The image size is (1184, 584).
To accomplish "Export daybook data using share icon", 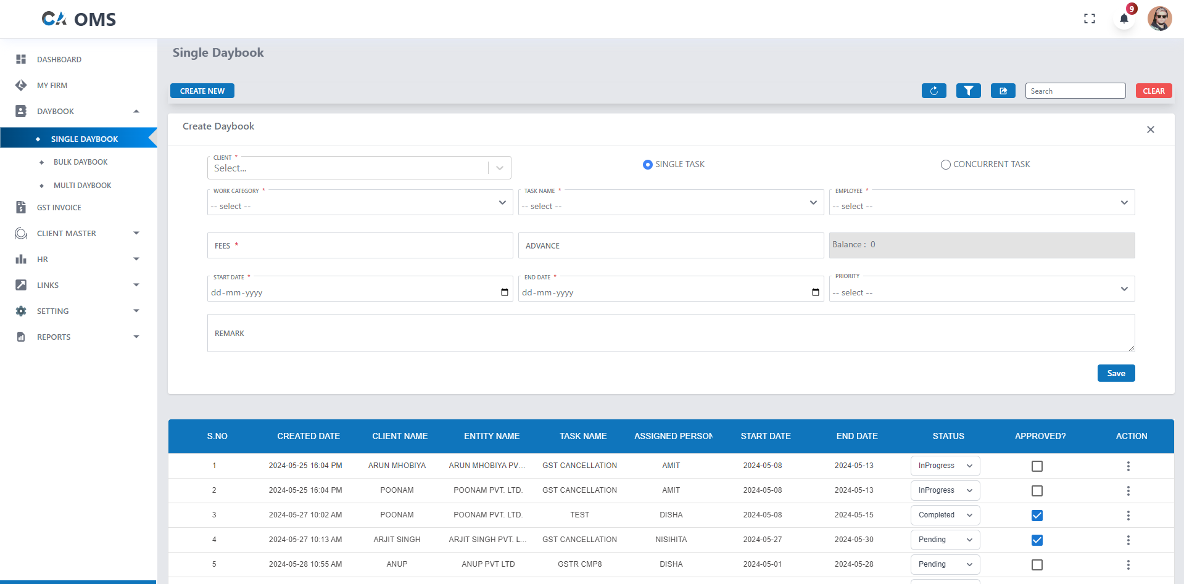I will (x=1003, y=90).
